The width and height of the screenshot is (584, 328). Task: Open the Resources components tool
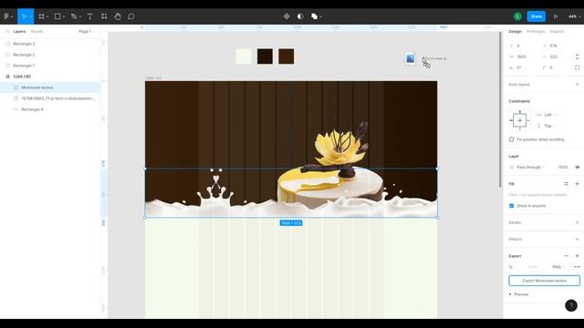coord(104,16)
